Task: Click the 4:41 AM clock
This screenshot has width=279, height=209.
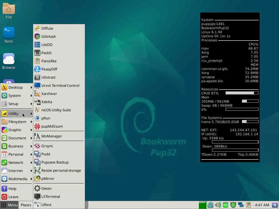Action: click(x=262, y=205)
